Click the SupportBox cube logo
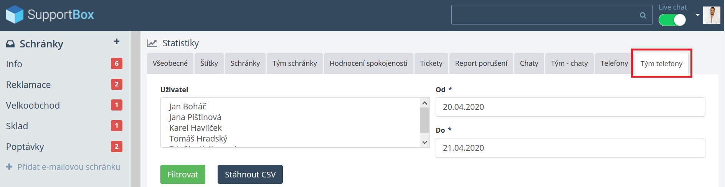Image resolution: width=725 pixels, height=187 pixels. pyautogui.click(x=15, y=15)
